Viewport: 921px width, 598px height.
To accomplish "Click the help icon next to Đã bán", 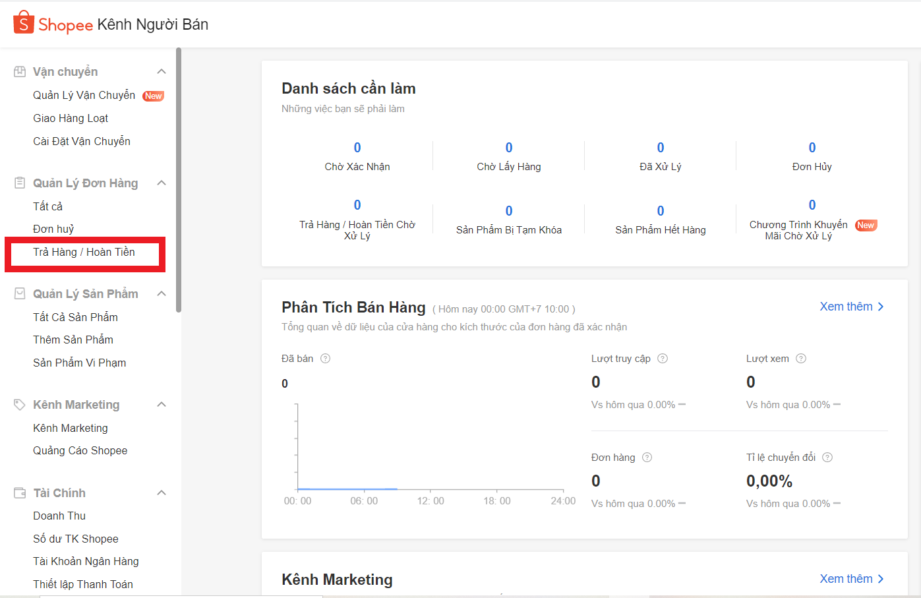I will [325, 359].
